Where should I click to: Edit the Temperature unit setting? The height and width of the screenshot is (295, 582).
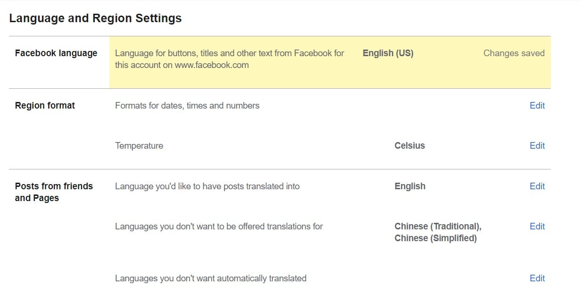pos(537,145)
